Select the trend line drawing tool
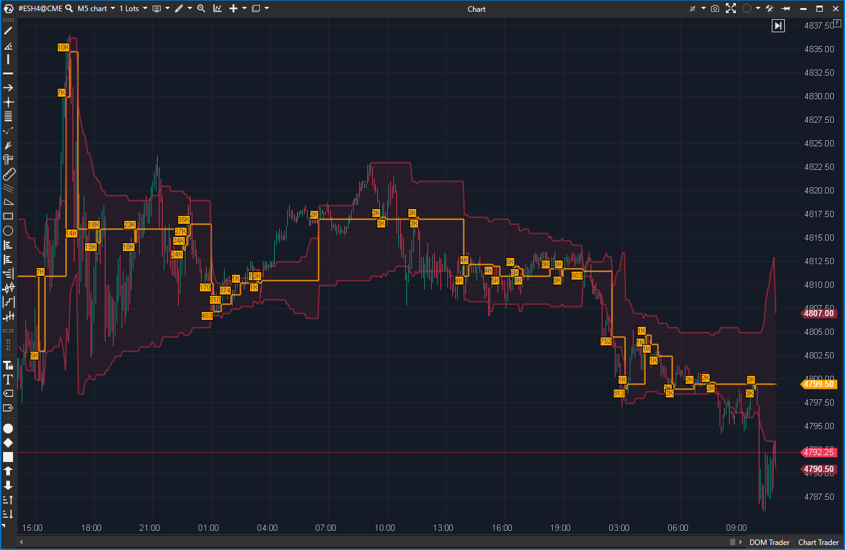This screenshot has height=550, width=845. coord(8,30)
